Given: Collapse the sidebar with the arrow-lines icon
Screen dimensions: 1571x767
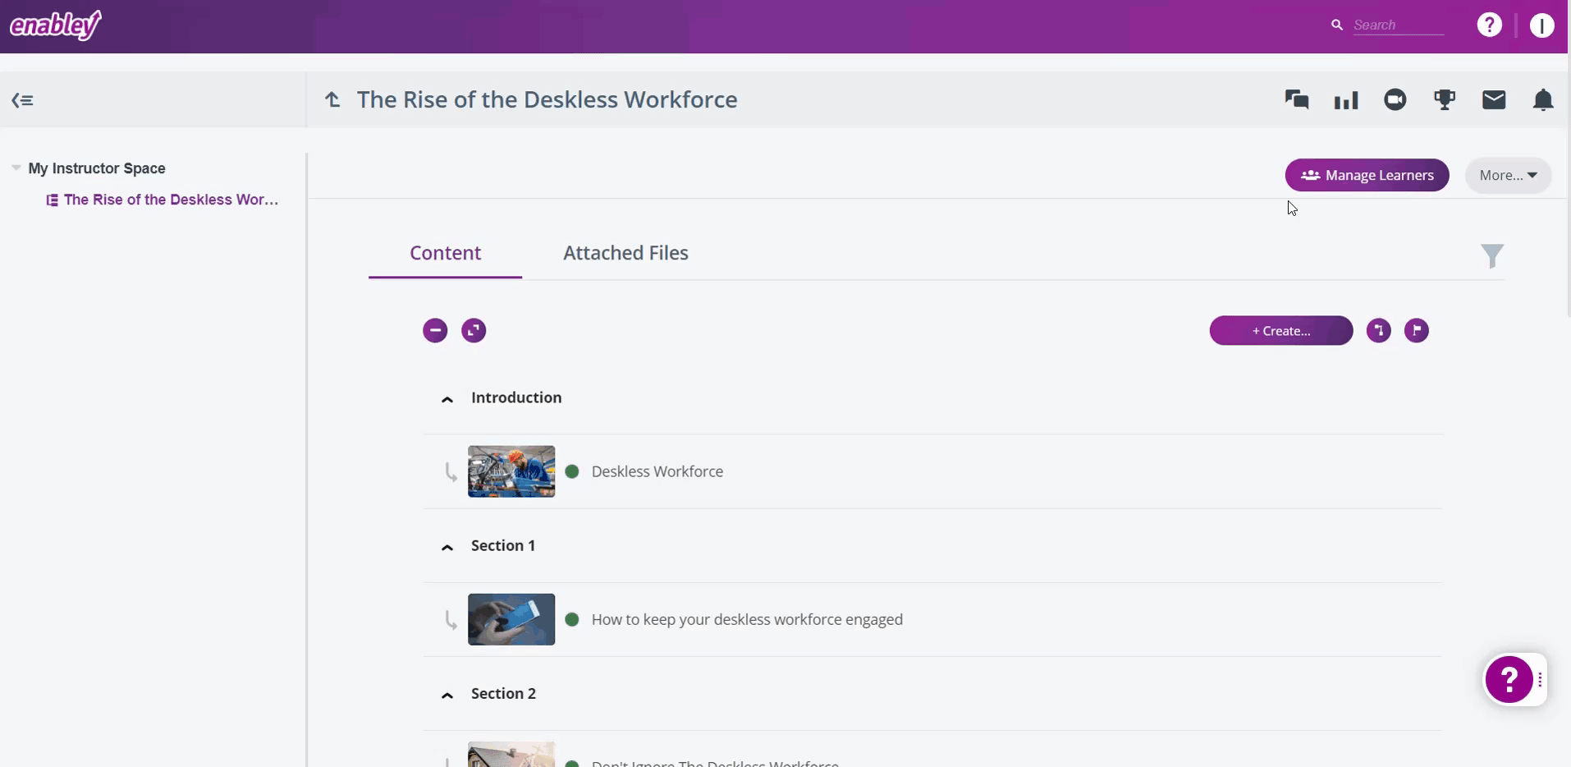Looking at the screenshot, I should click(22, 100).
